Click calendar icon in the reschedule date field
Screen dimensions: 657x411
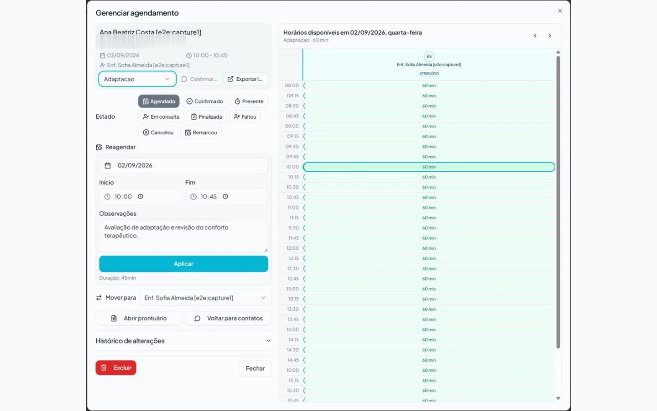[x=108, y=165]
